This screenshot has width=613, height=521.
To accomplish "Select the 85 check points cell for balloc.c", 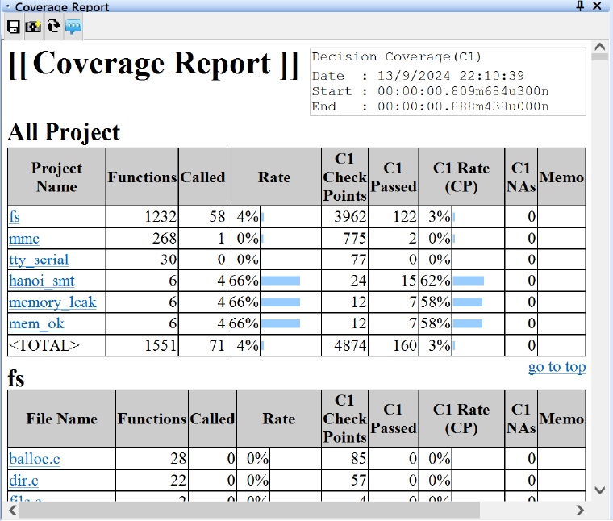I will [x=345, y=458].
